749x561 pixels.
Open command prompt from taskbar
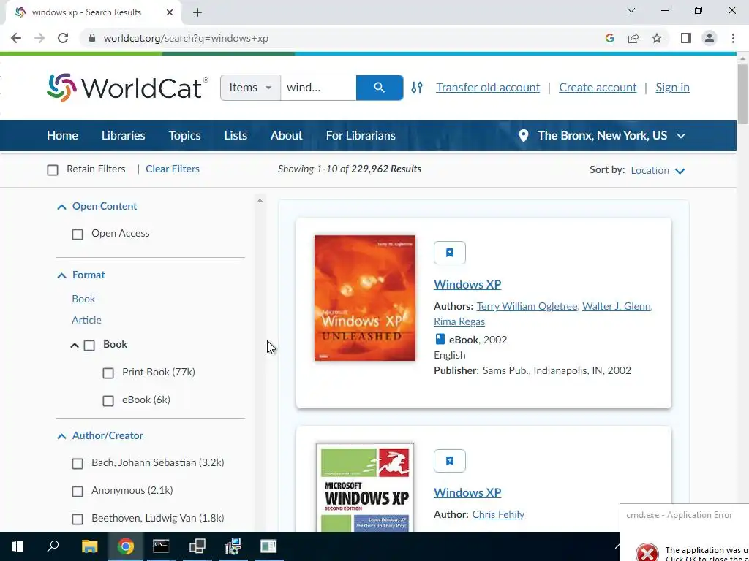point(161,546)
